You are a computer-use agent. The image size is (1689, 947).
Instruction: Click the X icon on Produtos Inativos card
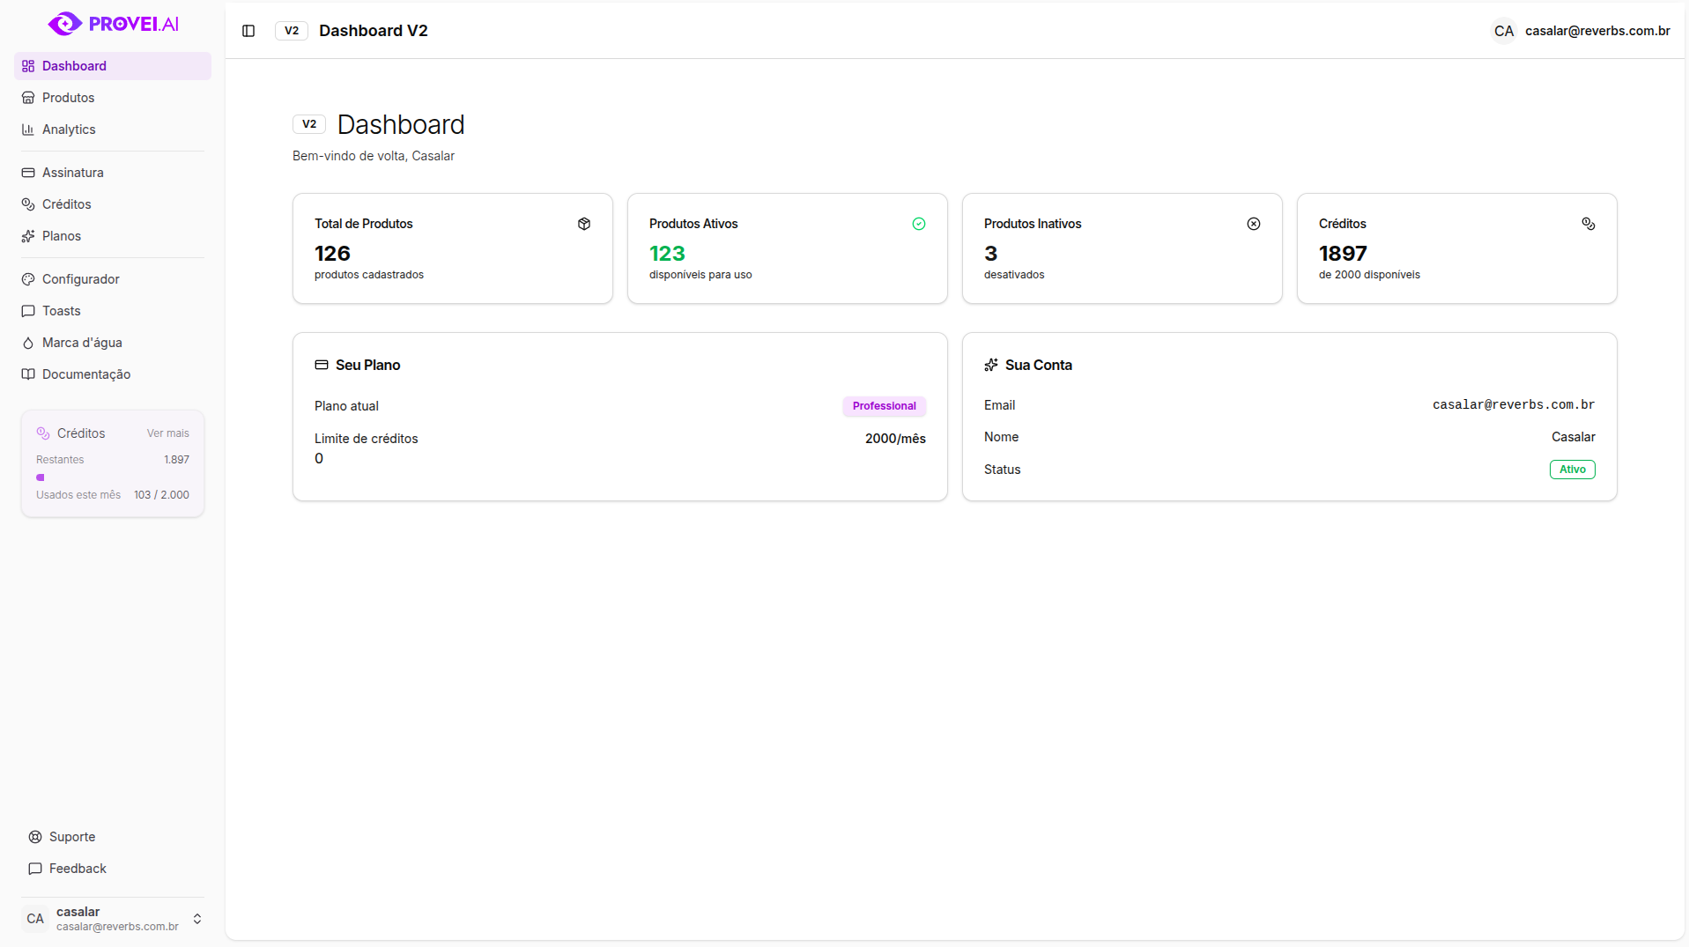[x=1253, y=224]
